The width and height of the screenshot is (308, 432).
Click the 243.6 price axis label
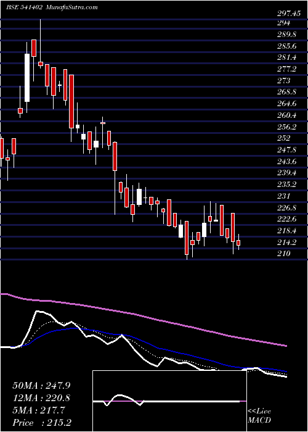[286, 162]
